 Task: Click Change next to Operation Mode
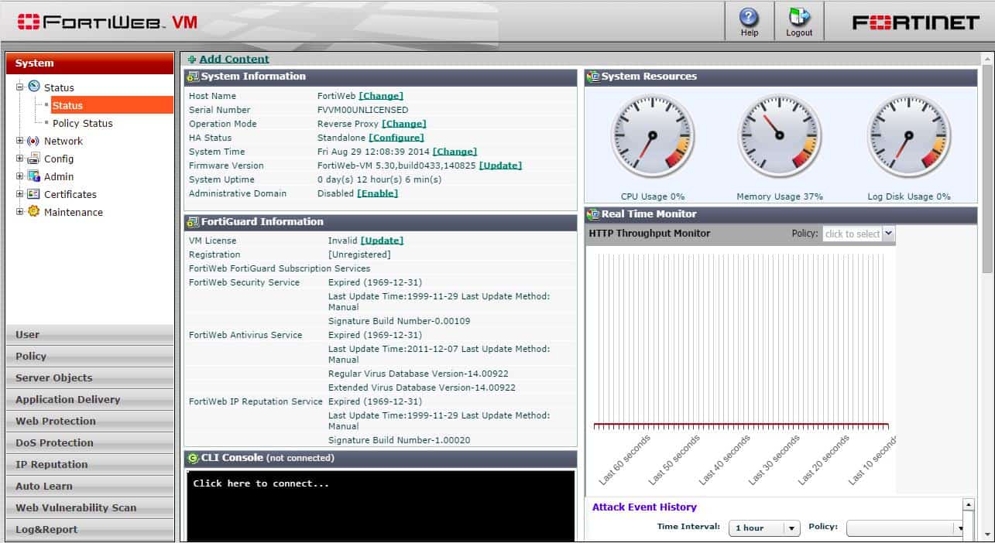tap(403, 124)
